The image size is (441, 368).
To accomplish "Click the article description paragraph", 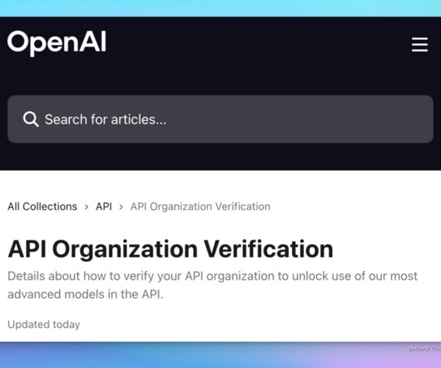I will 212,285.
